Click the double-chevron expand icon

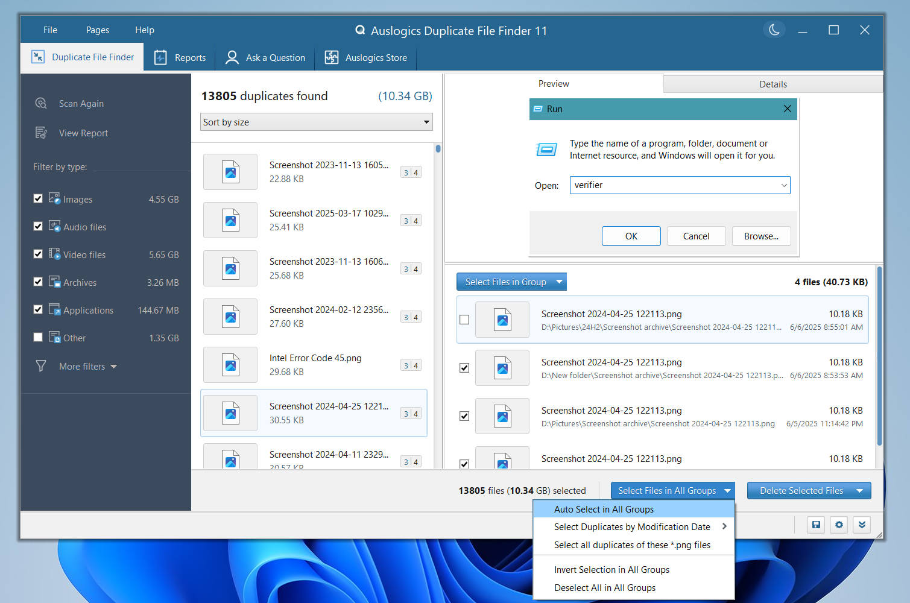coord(862,525)
